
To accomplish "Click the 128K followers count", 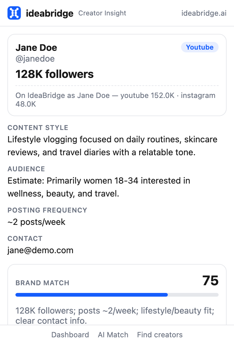I will pos(54,74).
